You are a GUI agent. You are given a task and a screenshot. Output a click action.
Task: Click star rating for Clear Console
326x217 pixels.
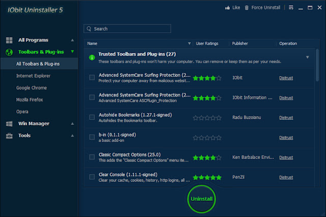pos(207,177)
